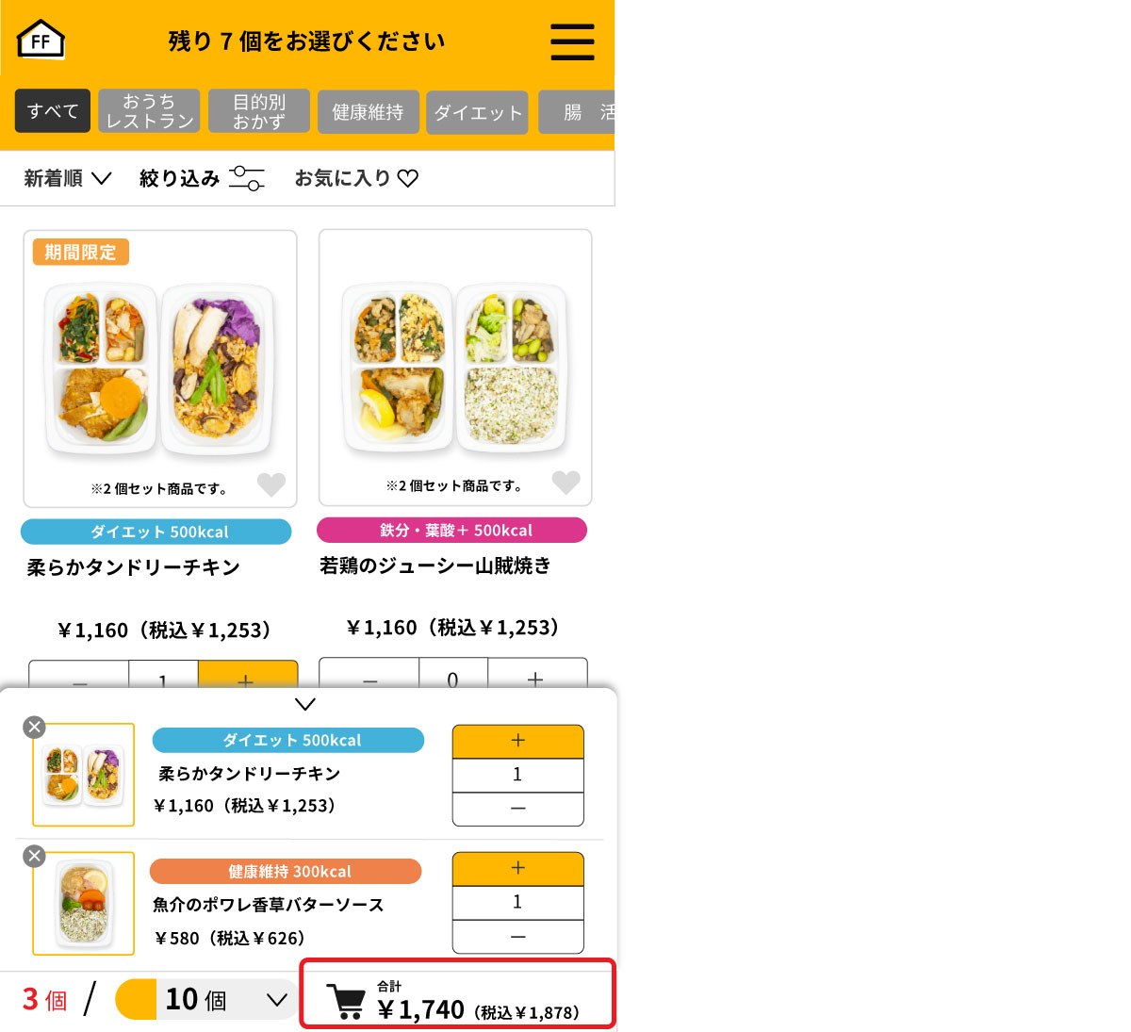The image size is (1131, 1032).
Task: Open the 絞り込み filter sliders icon
Action: [x=247, y=178]
